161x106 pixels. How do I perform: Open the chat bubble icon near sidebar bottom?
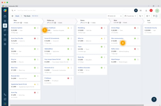pyautogui.click(x=5, y=99)
